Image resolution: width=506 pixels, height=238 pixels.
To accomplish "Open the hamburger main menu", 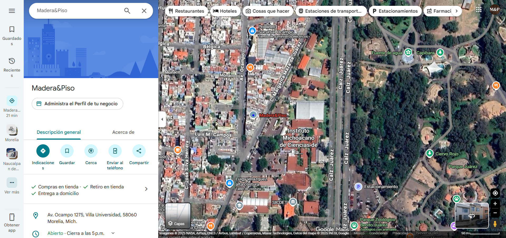I will click(12, 11).
